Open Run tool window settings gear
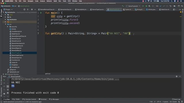 (x=177, y=76)
